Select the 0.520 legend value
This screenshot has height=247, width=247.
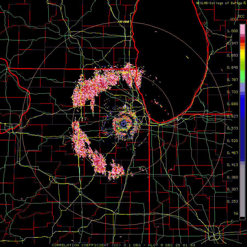click(x=232, y=141)
